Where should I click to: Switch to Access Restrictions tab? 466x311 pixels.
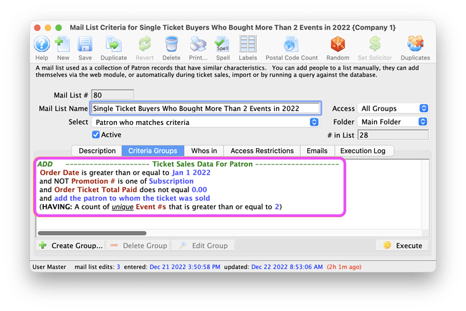point(262,151)
